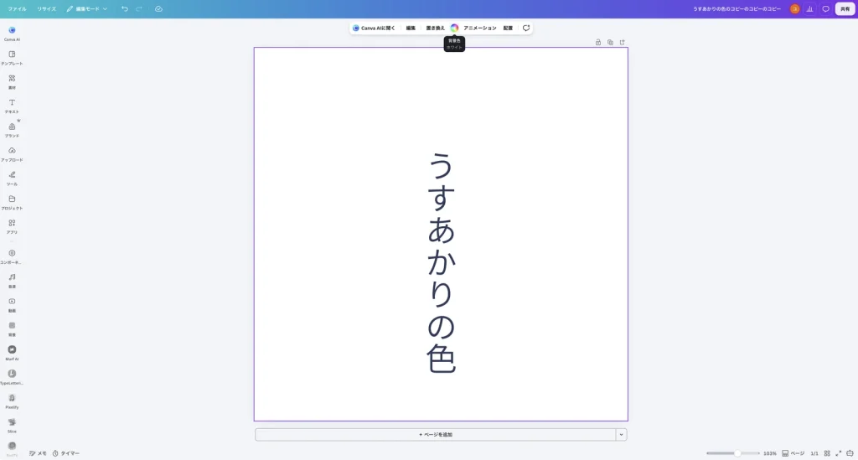This screenshot has height=460, width=858.
Task: Launch the Murf AI app
Action: (x=12, y=352)
